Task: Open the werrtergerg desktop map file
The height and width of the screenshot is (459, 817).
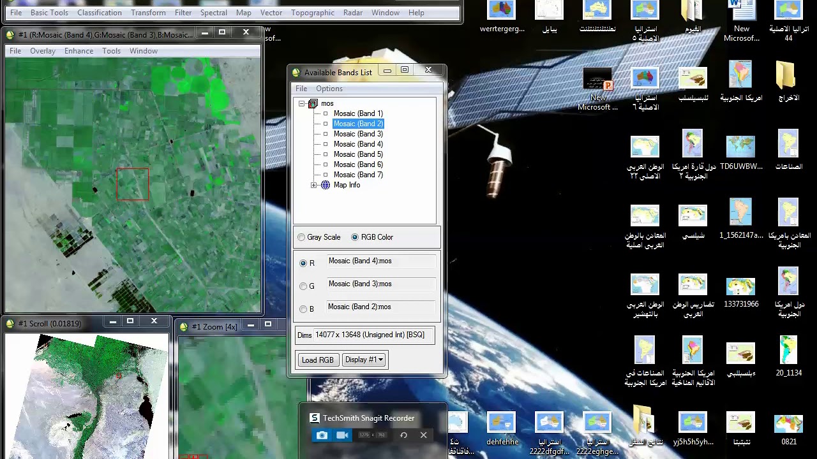Action: 502,10
